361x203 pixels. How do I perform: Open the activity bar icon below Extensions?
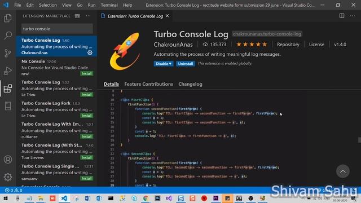coord(8,106)
